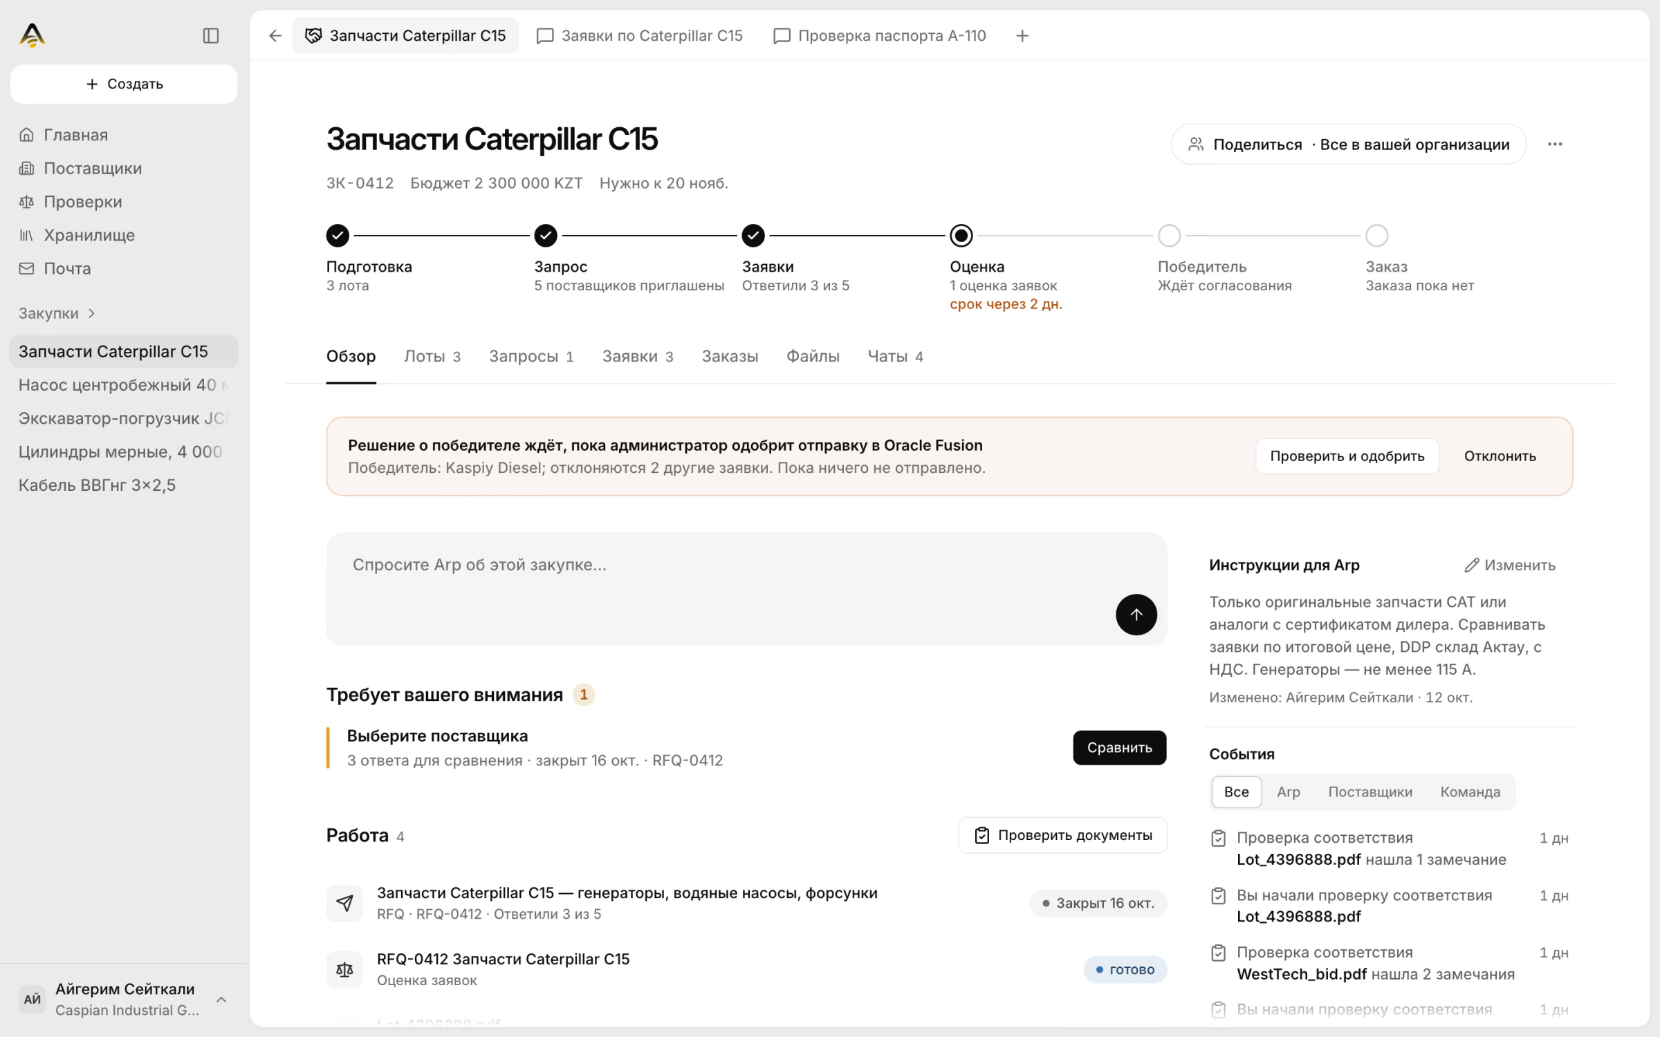Select the Команда events filter

(x=1470, y=792)
